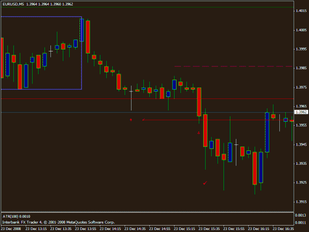This screenshot has width=309, height=232.
Task: Click the 1.3995 price axis label
Action: tap(301, 49)
